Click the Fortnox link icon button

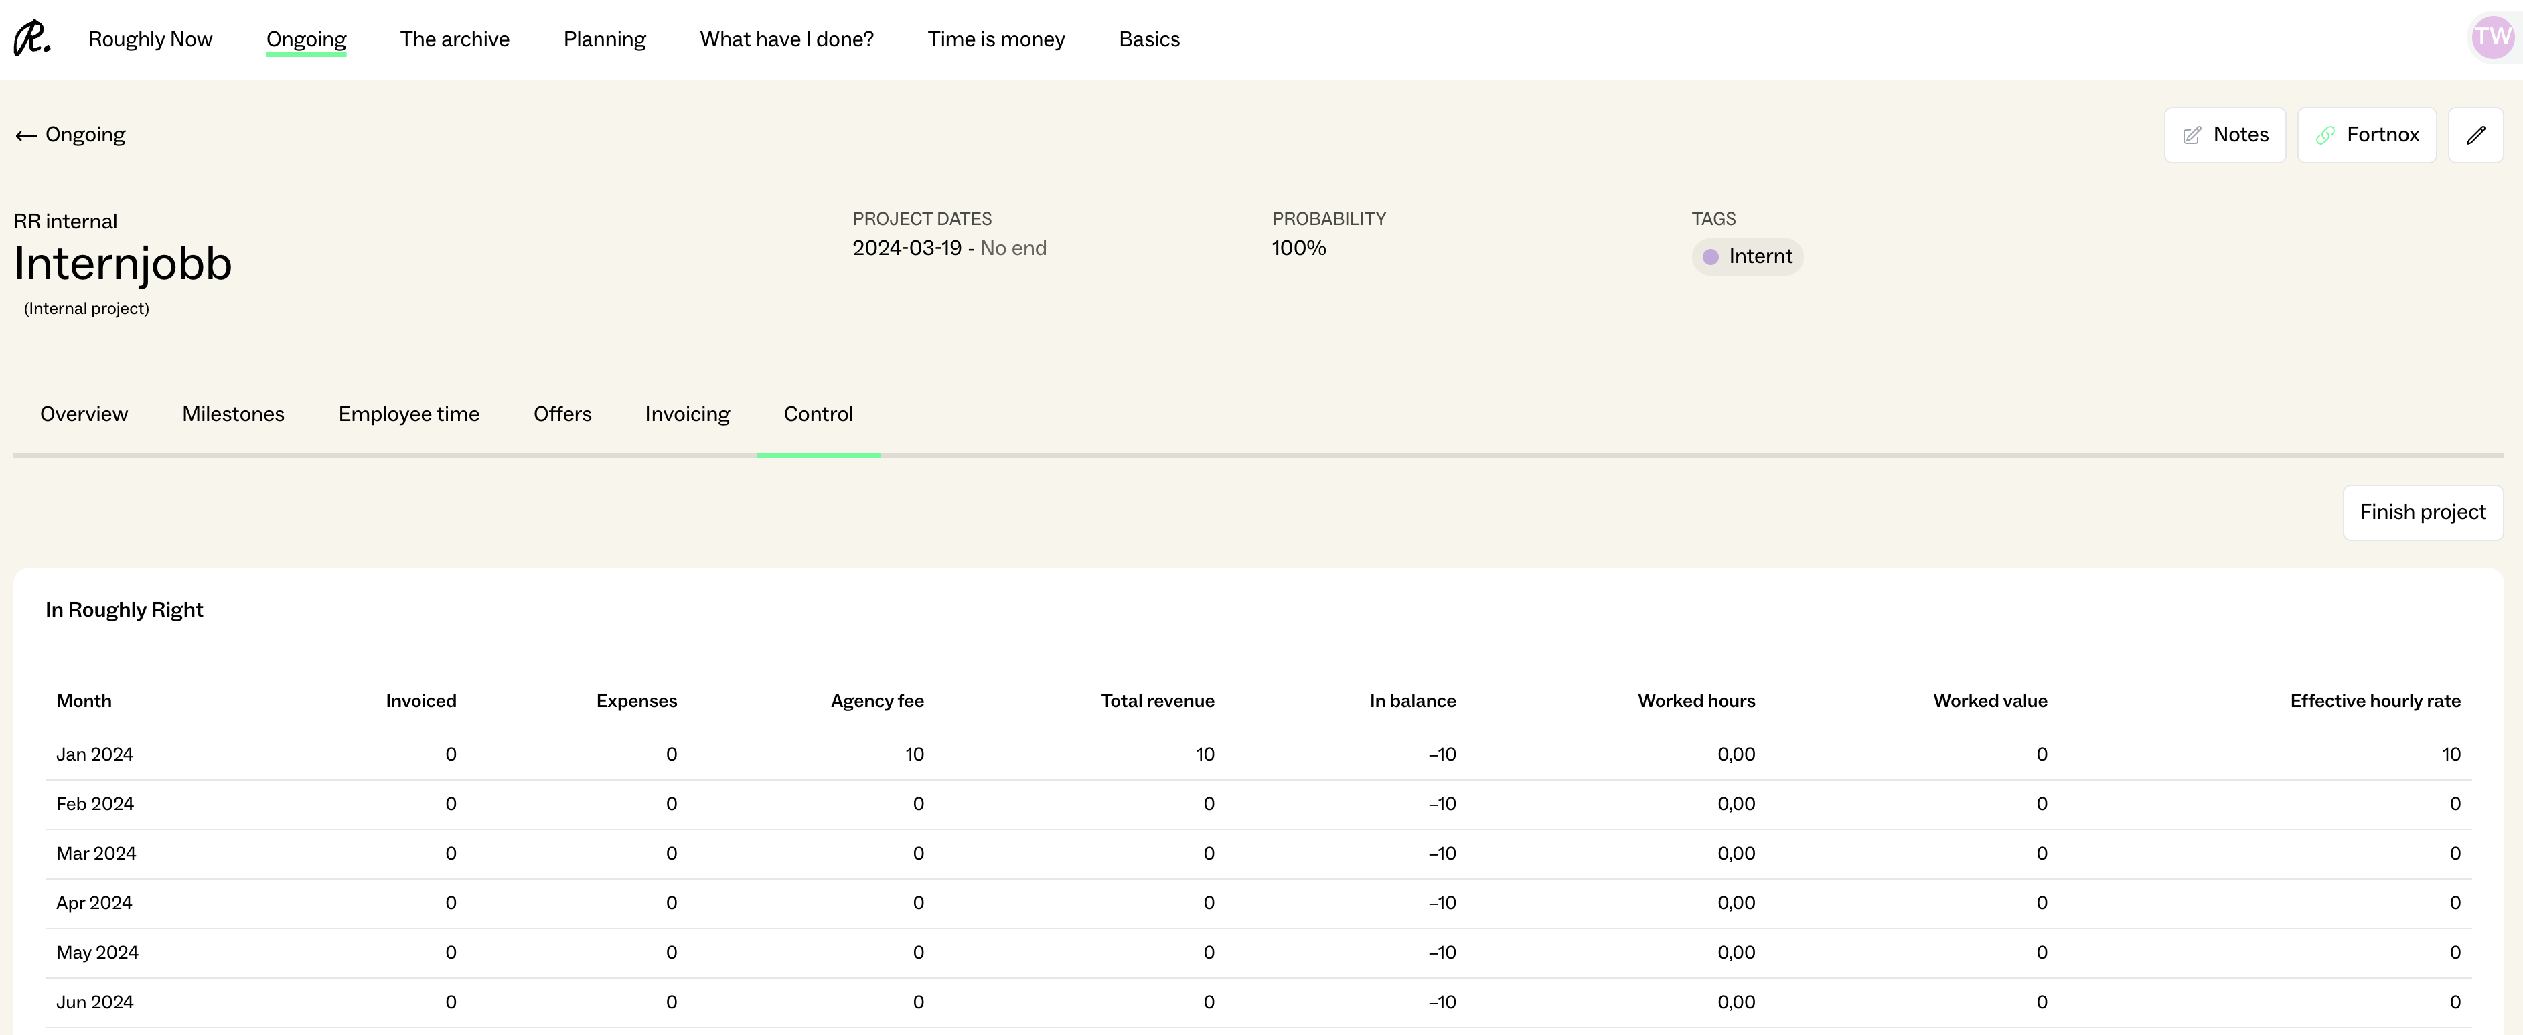coord(2366,135)
